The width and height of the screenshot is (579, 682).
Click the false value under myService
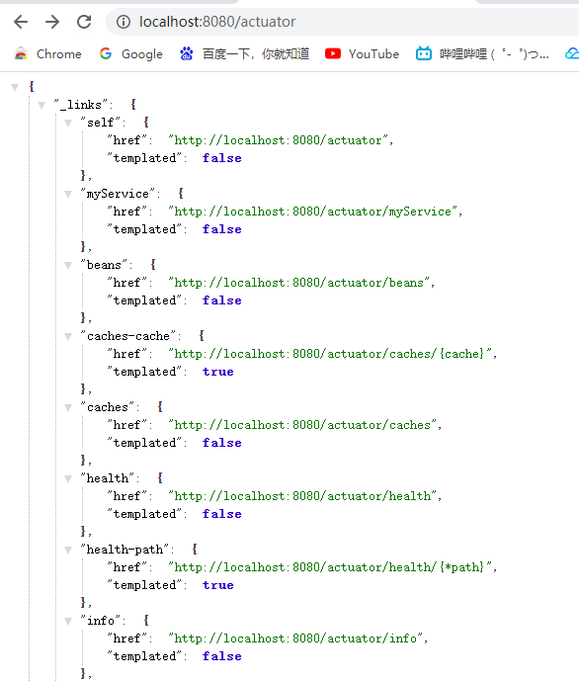point(221,229)
